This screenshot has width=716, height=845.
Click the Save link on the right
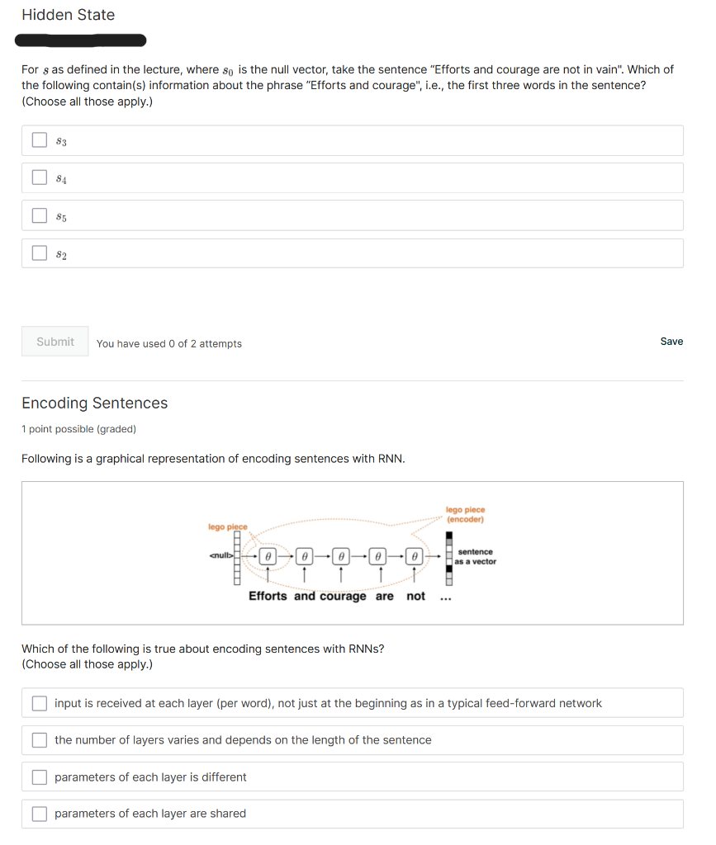tap(671, 341)
